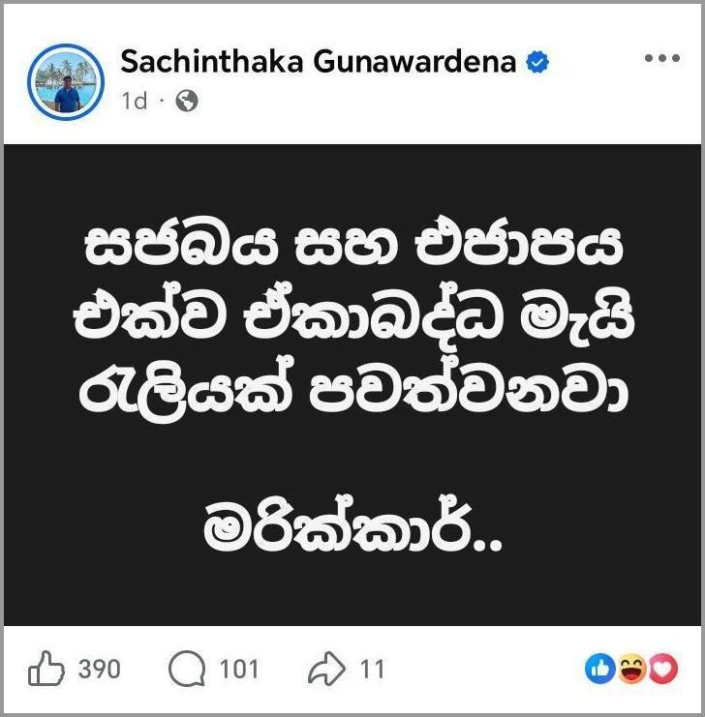Open Sachinthaka Gunawardena's profile picture

coord(66,82)
